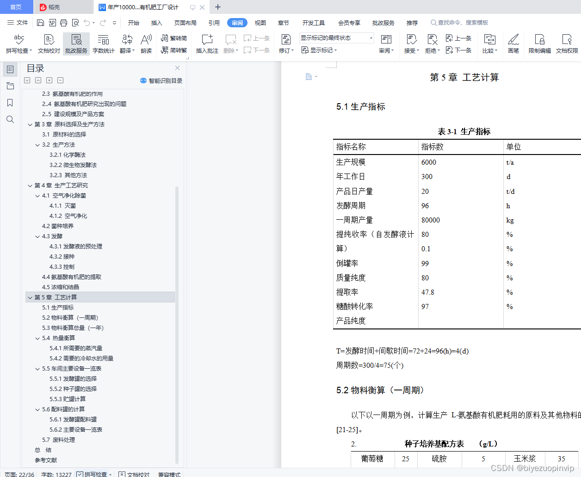The height and width of the screenshot is (477, 581).
Task: Go to next revision with 下一条
Action: pos(458,50)
